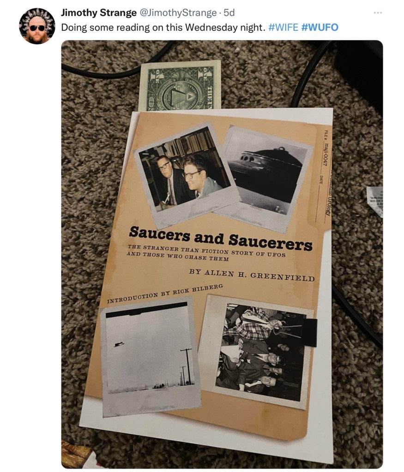Click the book subtitle about UFOs
Image resolution: width=404 pixels, height=472 pixels.
[206, 253]
